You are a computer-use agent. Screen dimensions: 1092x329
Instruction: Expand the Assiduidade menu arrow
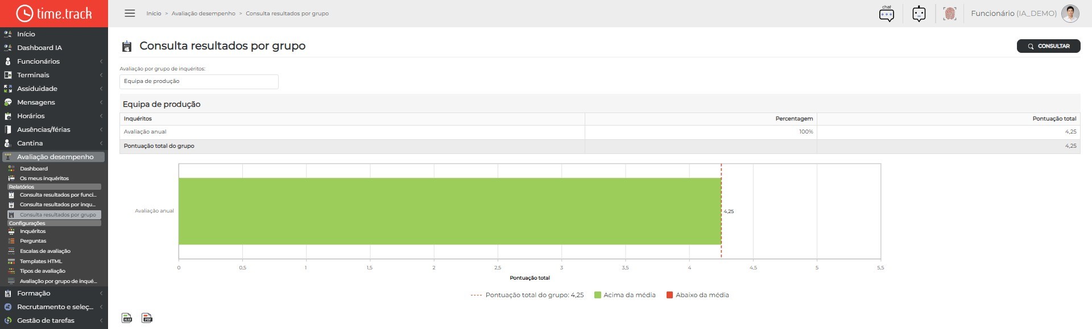[x=101, y=89]
